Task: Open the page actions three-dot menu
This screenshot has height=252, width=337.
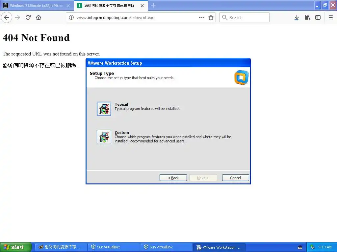Action: click(202, 18)
